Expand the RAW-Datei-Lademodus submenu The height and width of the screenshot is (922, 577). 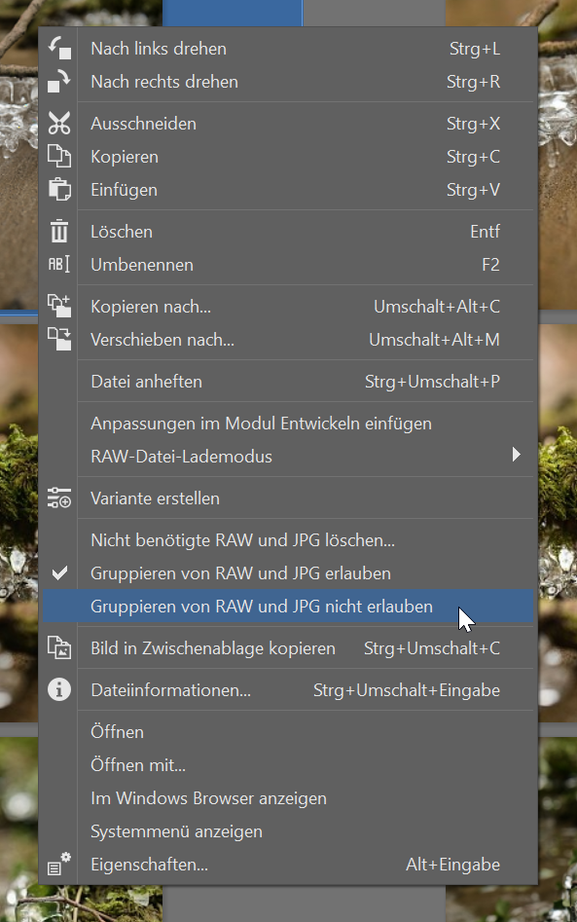pos(517,454)
